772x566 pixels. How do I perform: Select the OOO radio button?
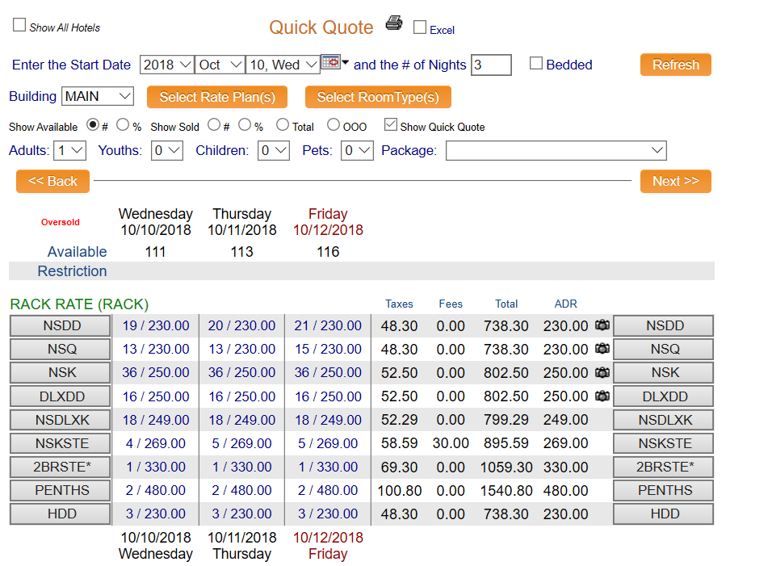pyautogui.click(x=334, y=125)
